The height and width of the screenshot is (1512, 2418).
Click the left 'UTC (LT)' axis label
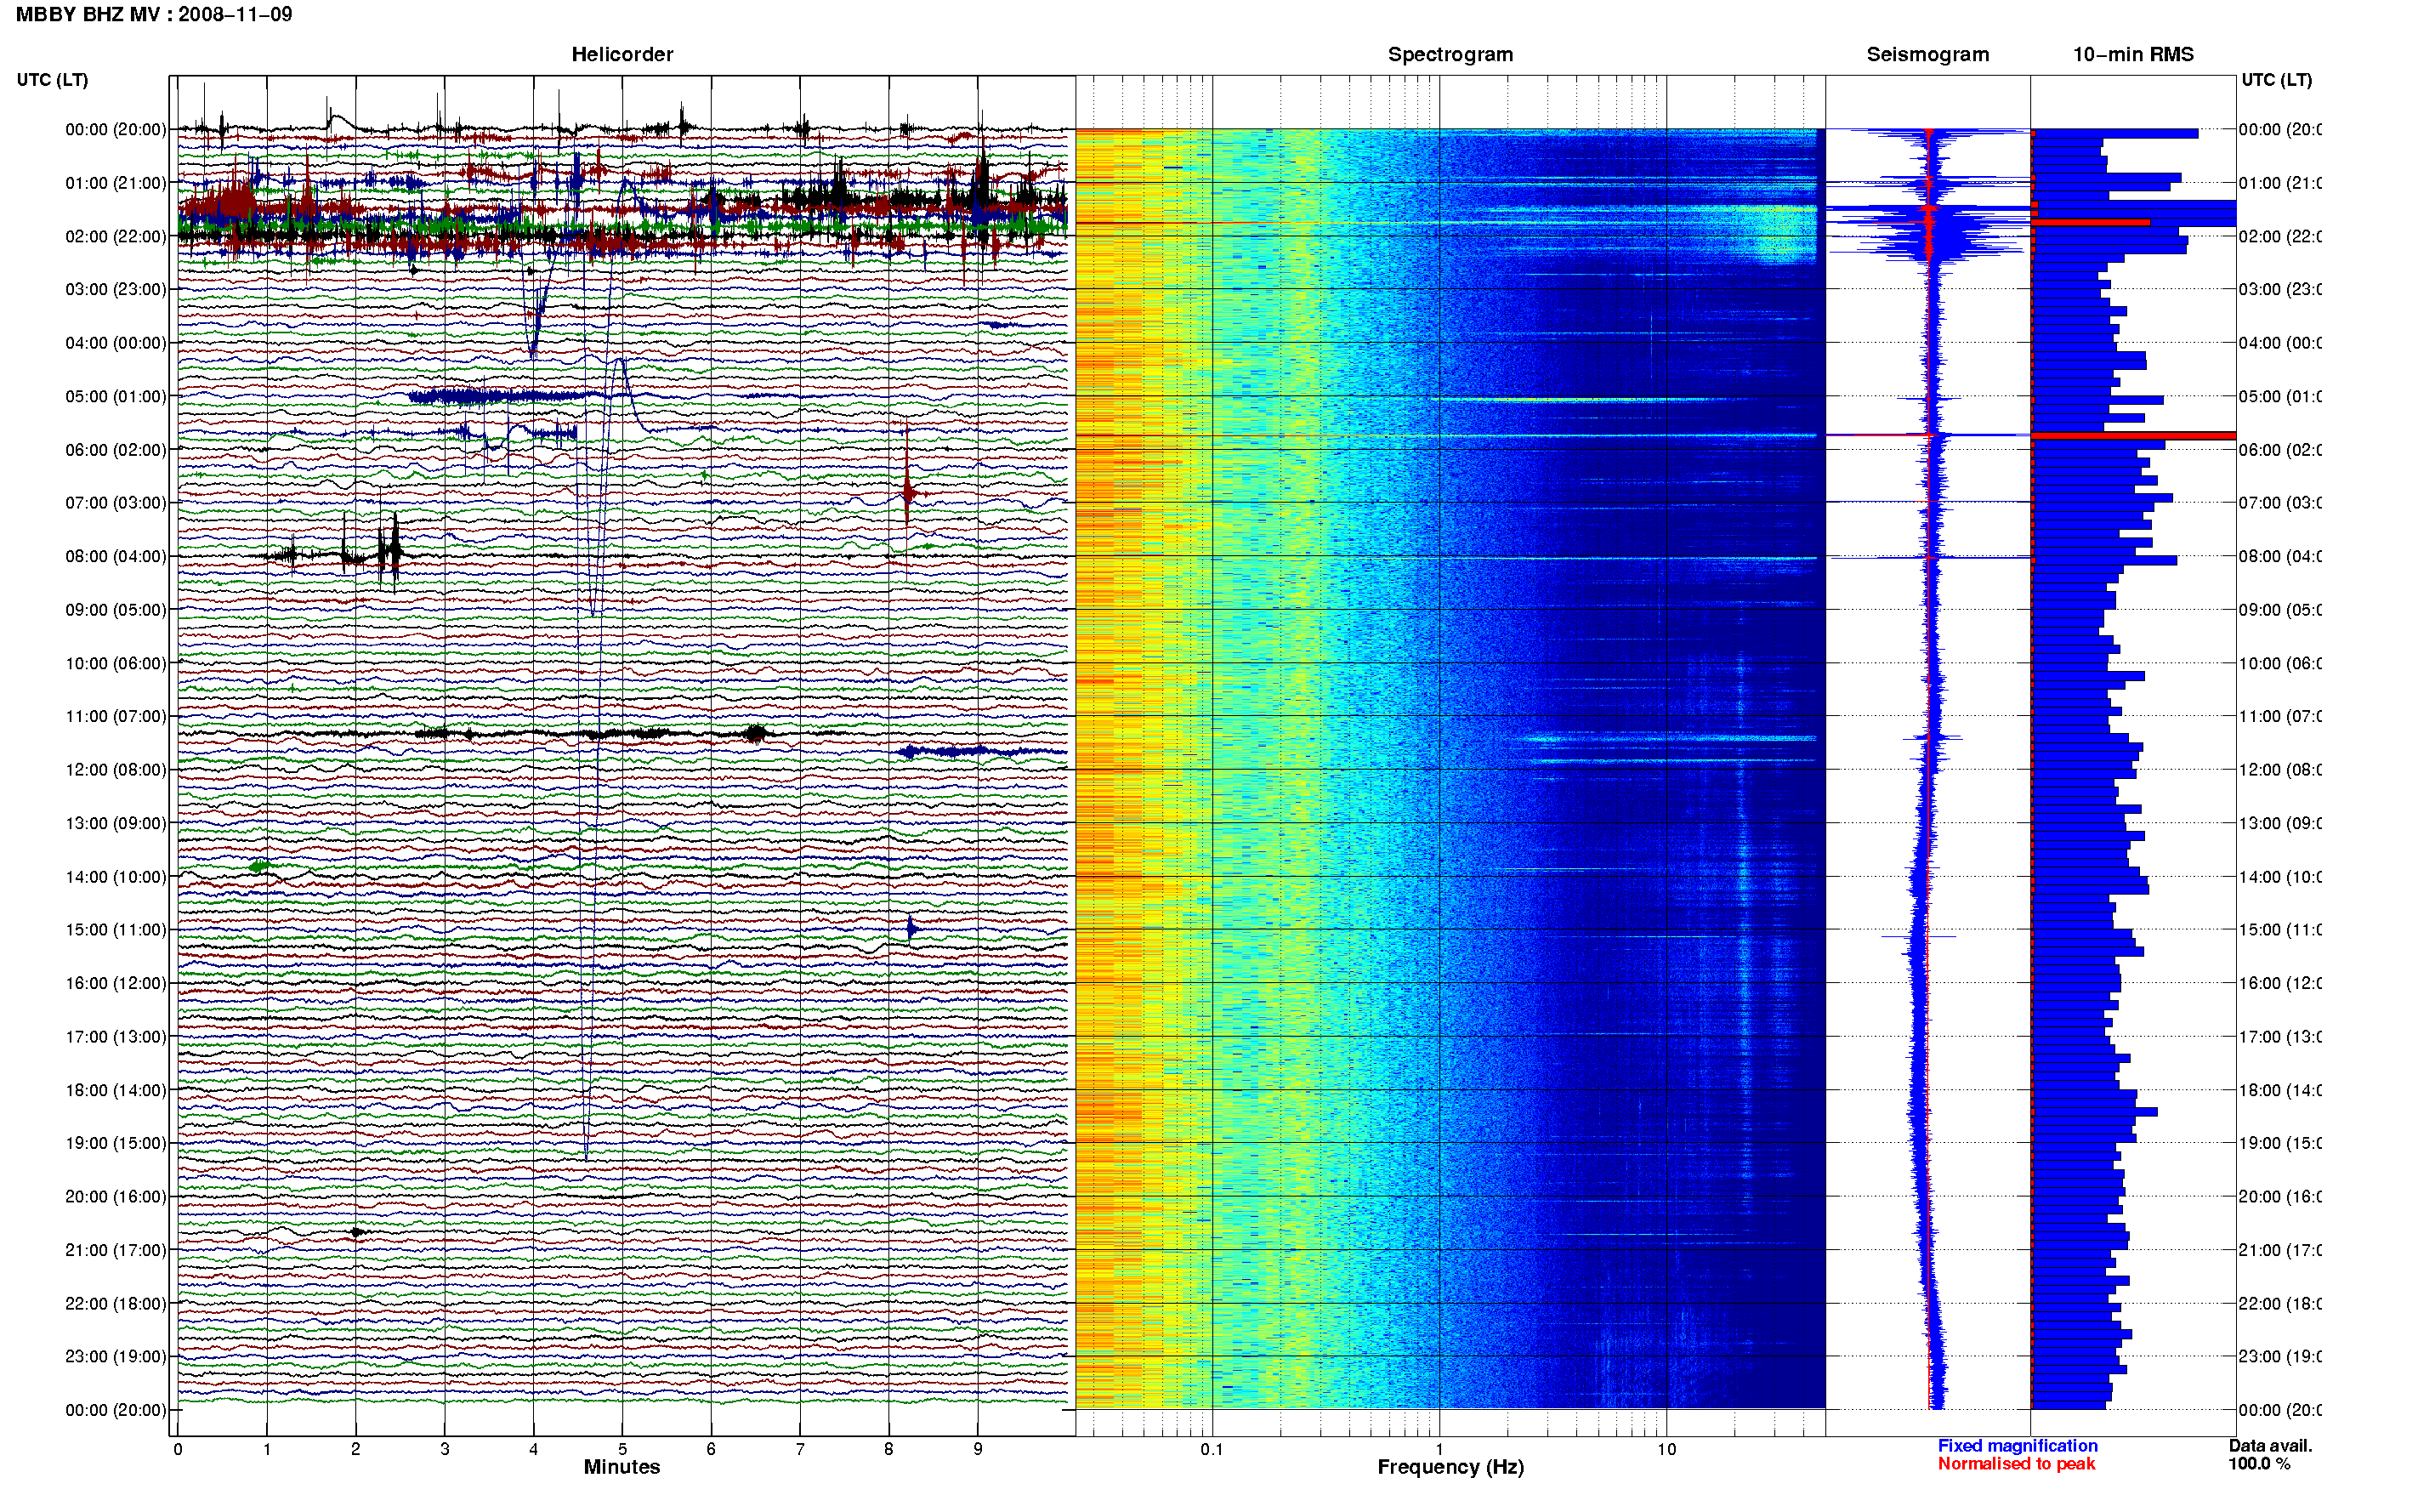coord(52,80)
